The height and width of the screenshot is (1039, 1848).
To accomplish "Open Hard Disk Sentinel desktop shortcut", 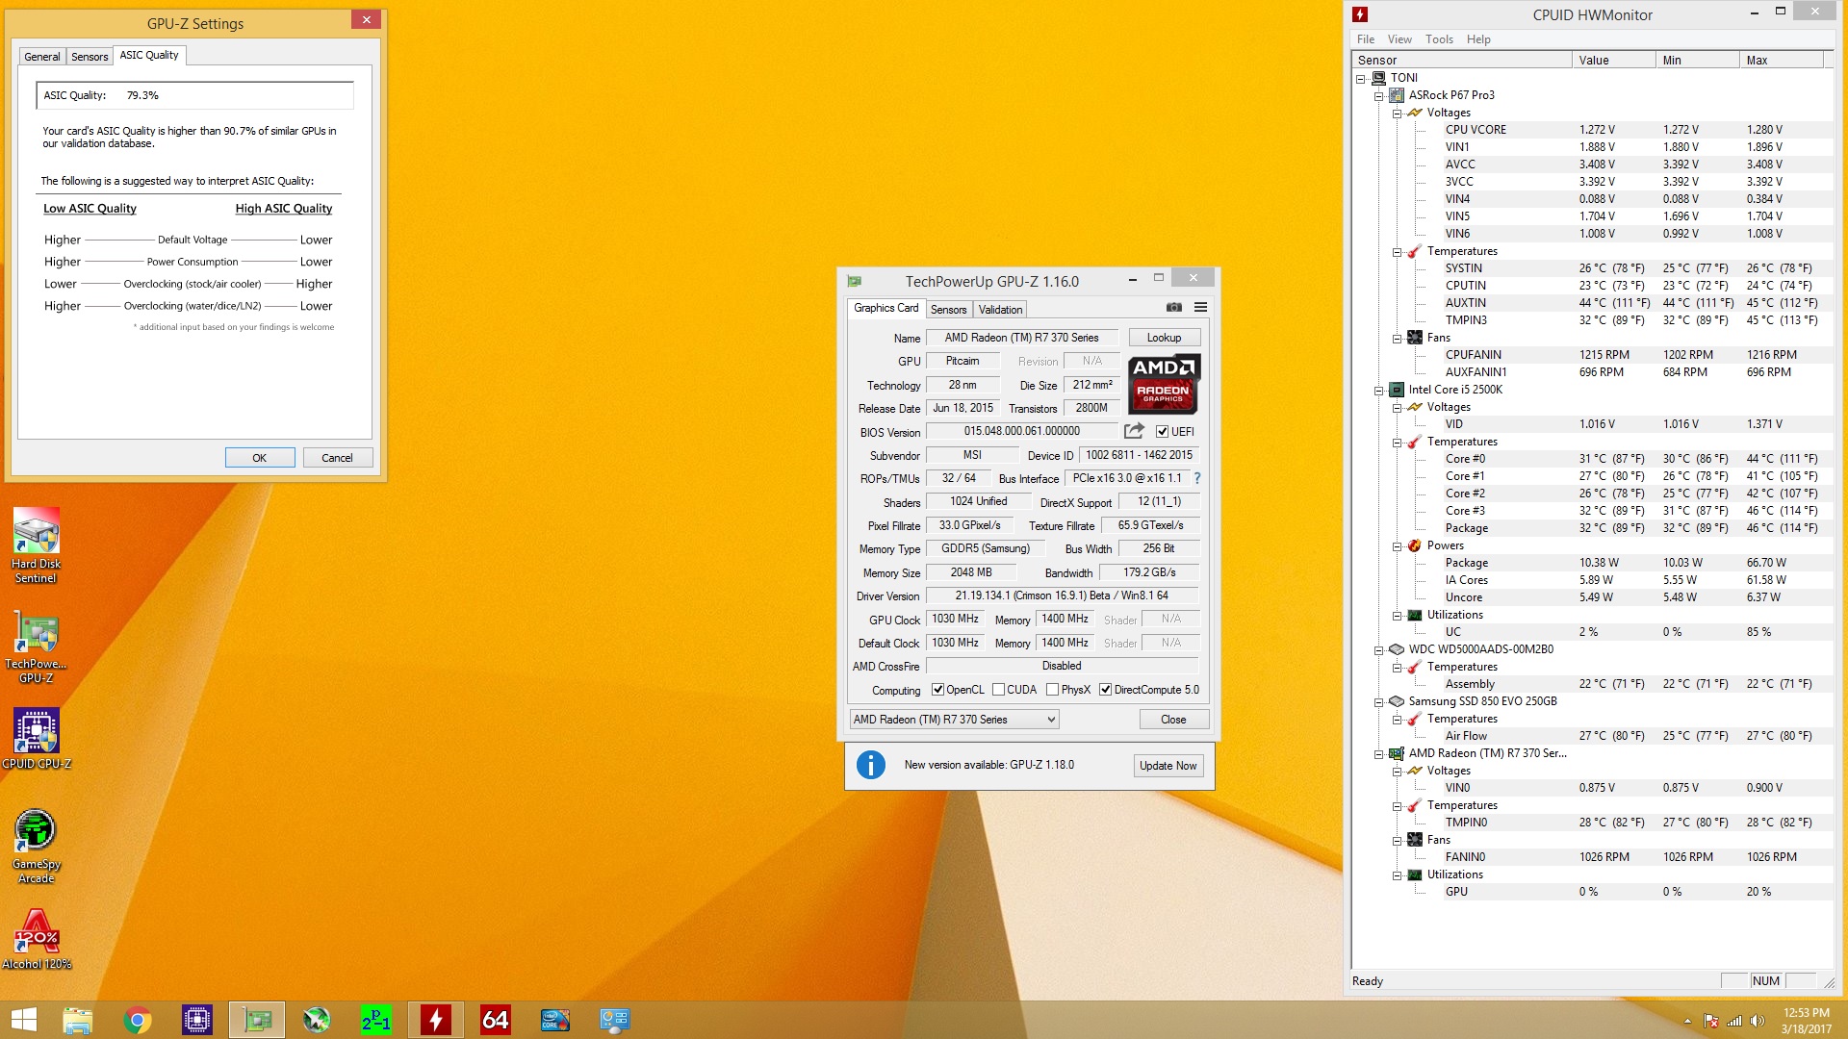I will coord(36,545).
